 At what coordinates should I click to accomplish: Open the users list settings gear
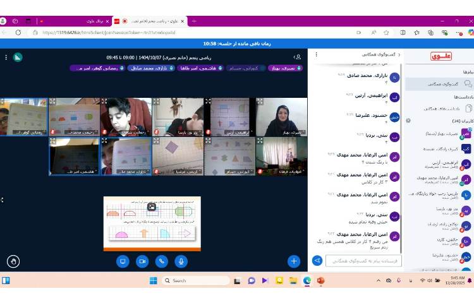point(408,120)
